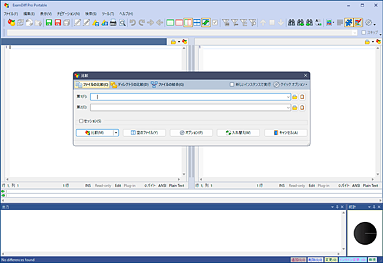Click the printer icon in the toolbar
This screenshot has width=383, height=263.
point(113,23)
